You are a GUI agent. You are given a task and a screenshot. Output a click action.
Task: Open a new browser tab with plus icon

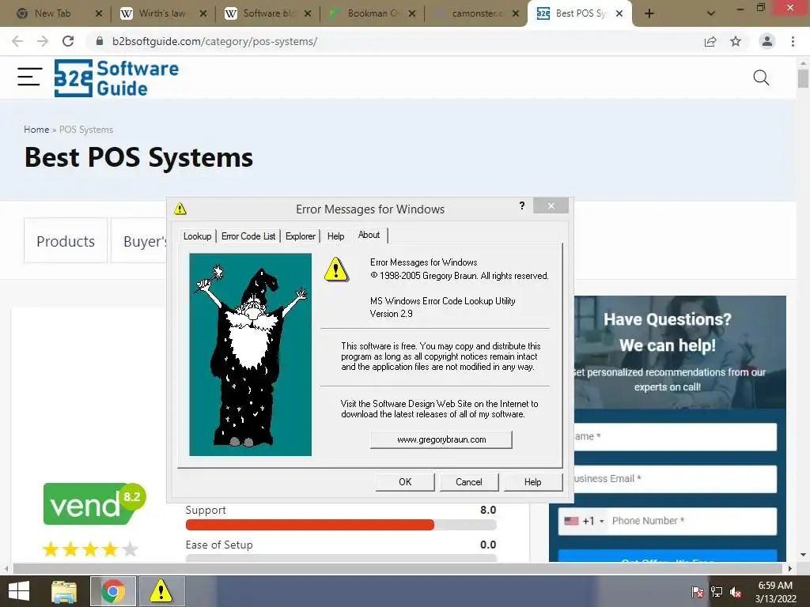(649, 13)
